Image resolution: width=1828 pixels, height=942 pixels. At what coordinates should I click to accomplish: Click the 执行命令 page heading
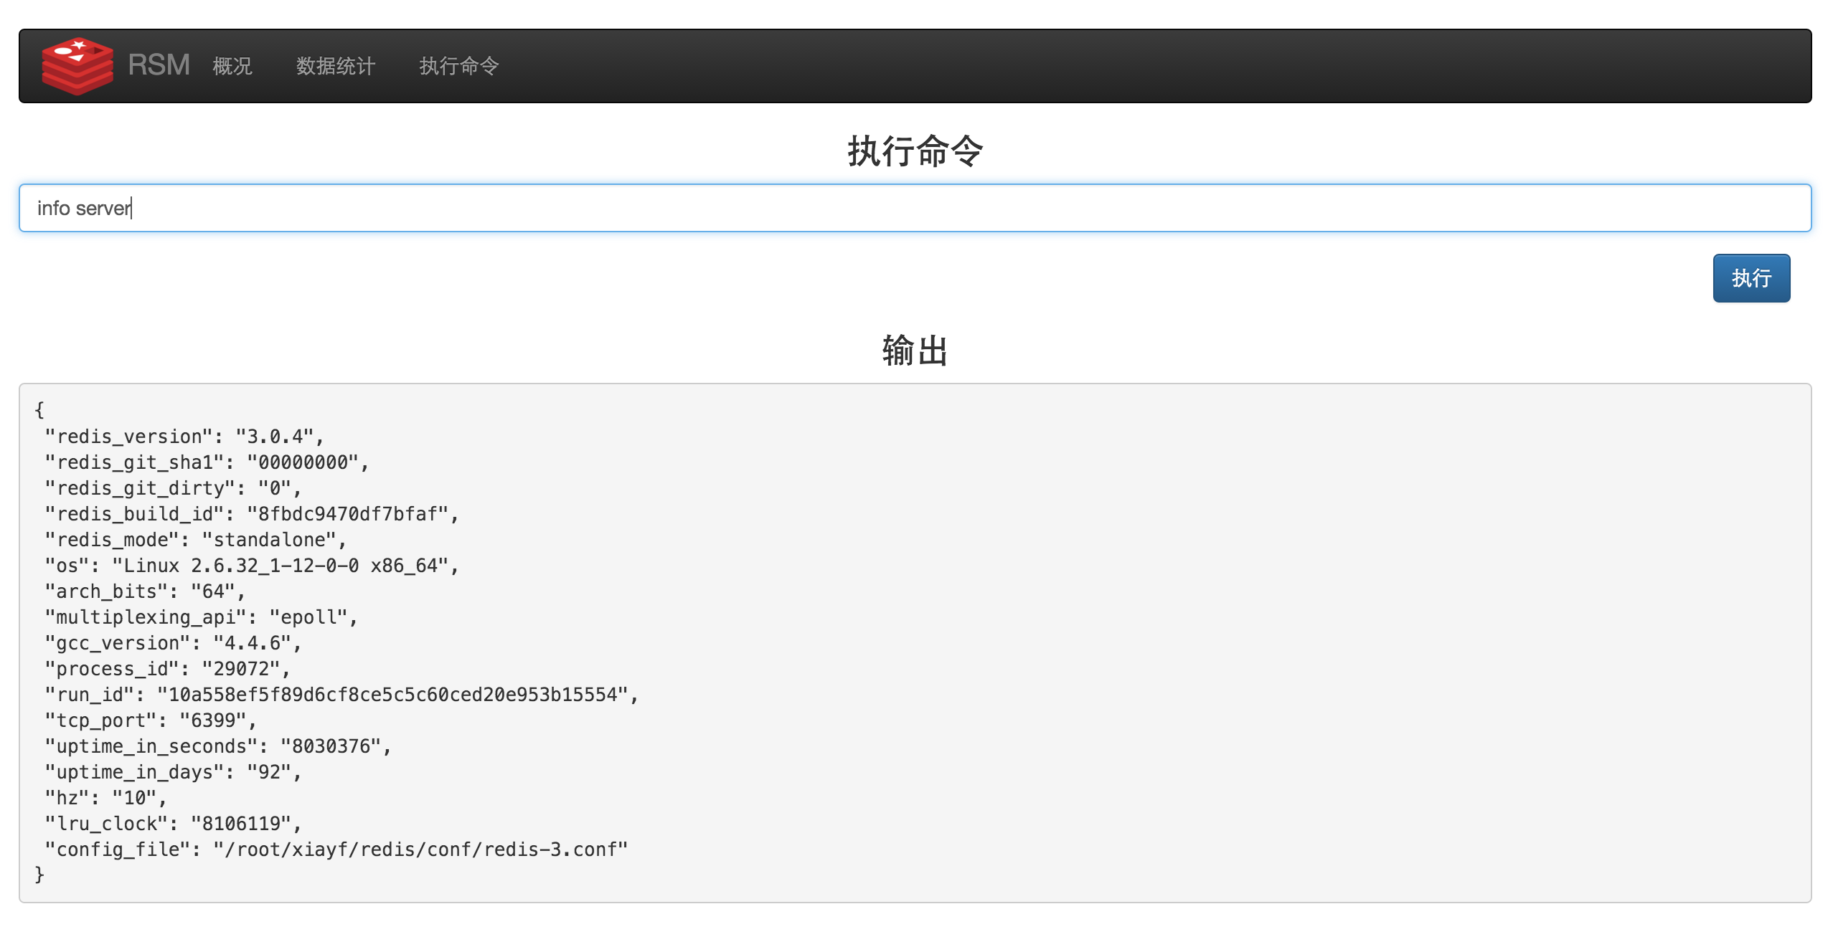pos(914,151)
